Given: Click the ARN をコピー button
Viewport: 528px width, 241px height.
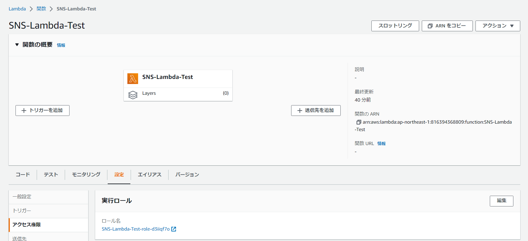Looking at the screenshot, I should (447, 26).
